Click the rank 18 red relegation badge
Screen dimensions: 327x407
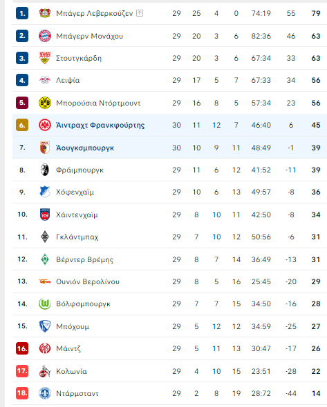click(22, 393)
